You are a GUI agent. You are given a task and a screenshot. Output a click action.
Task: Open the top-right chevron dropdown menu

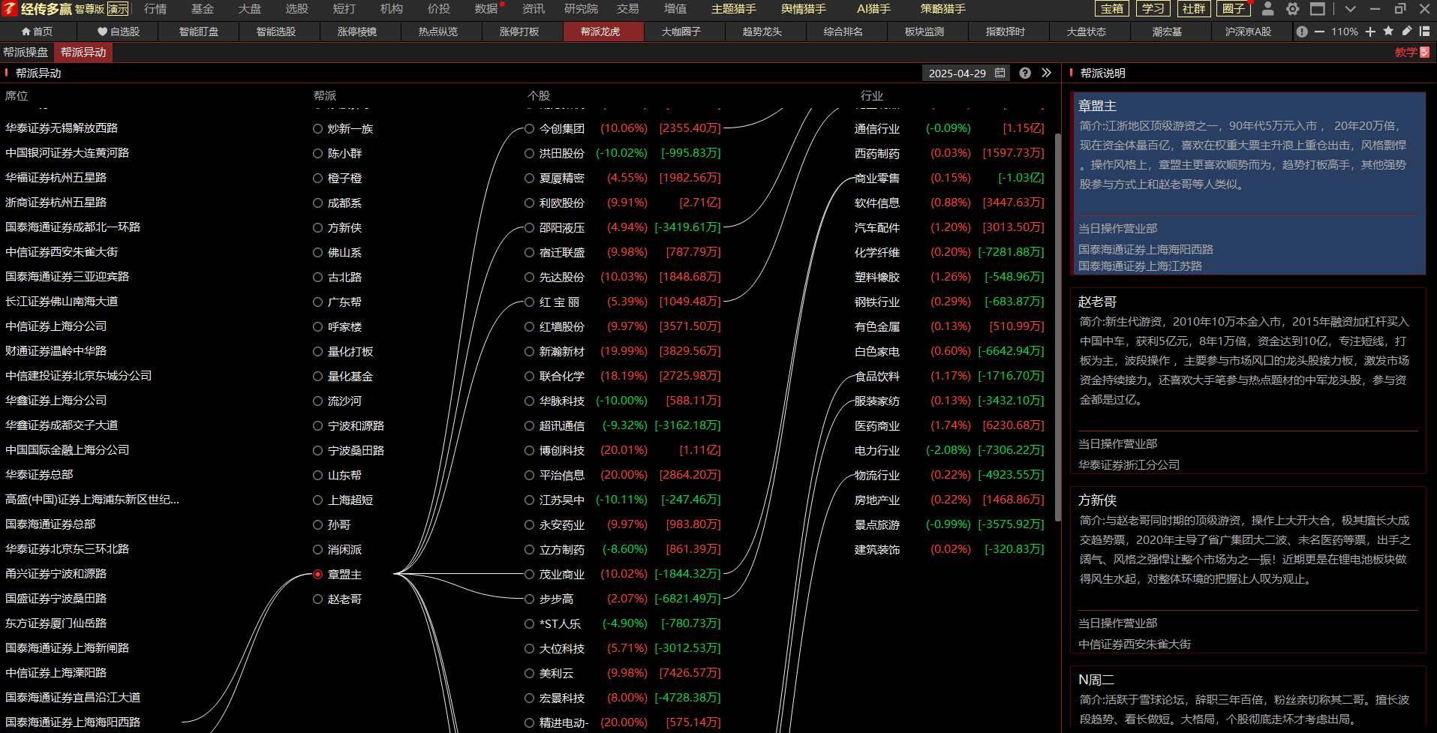[1350, 9]
